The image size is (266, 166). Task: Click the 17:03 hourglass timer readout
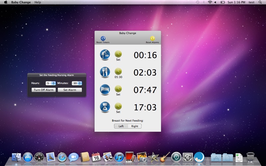pos(145,107)
